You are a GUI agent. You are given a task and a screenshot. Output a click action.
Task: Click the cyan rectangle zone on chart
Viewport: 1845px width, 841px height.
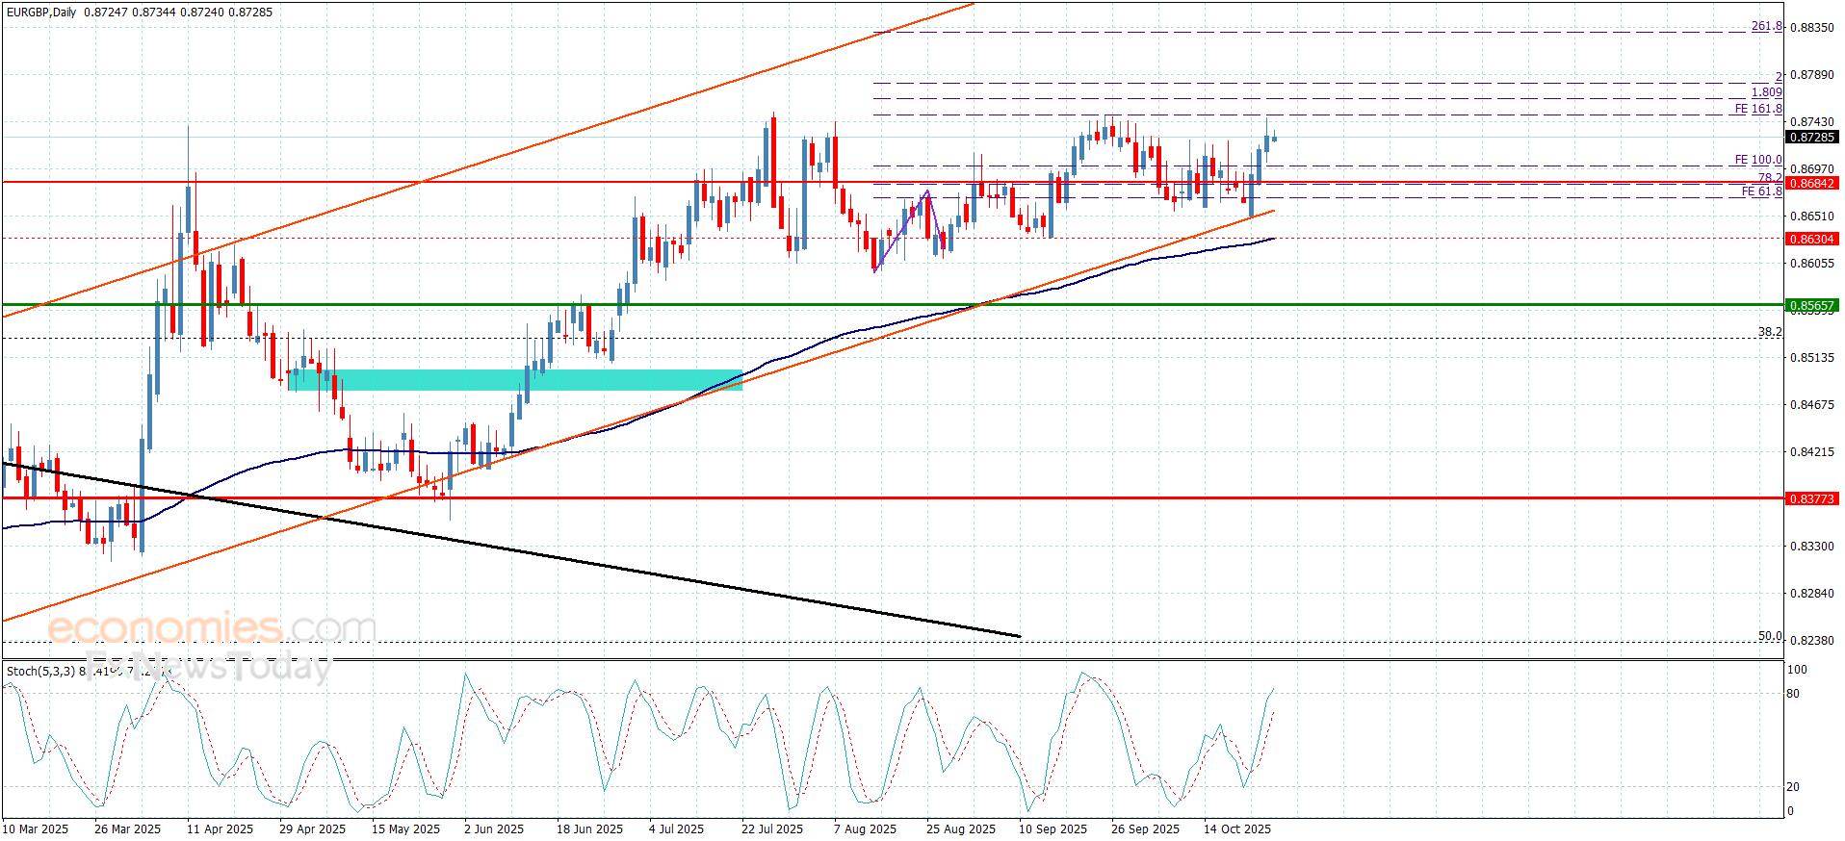pyautogui.click(x=514, y=380)
